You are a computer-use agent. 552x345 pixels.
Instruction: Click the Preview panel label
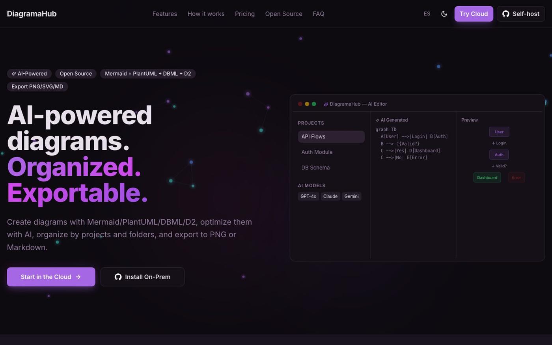pyautogui.click(x=470, y=120)
